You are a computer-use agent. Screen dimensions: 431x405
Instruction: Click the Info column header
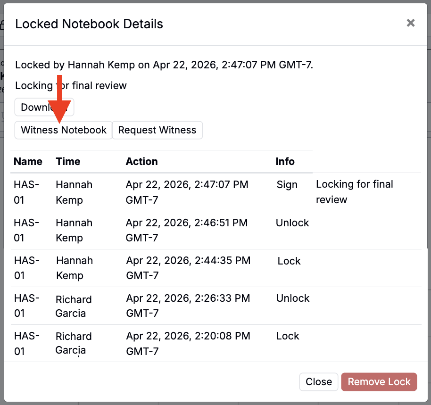(285, 162)
